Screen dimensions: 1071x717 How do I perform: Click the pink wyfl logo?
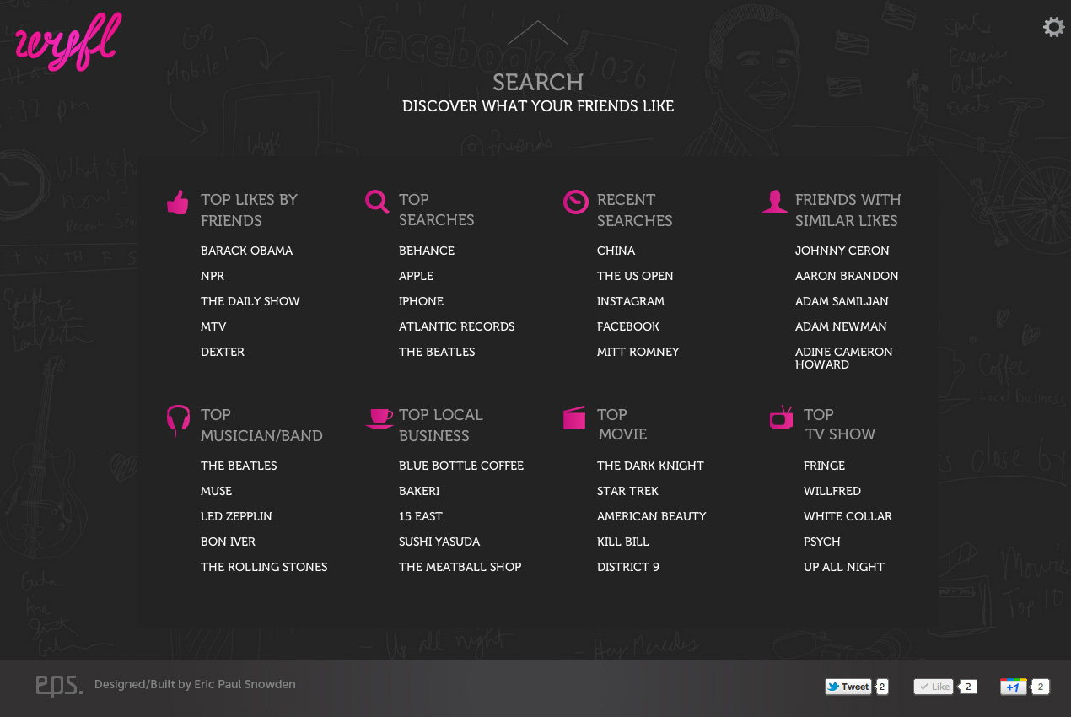pyautogui.click(x=68, y=42)
